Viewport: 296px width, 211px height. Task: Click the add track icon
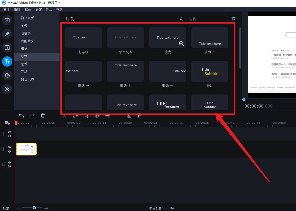tap(7, 123)
